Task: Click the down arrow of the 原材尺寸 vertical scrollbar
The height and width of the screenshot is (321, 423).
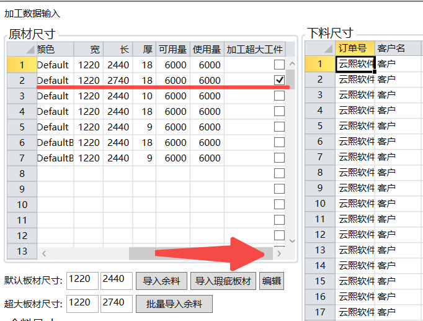Action: click(292, 240)
